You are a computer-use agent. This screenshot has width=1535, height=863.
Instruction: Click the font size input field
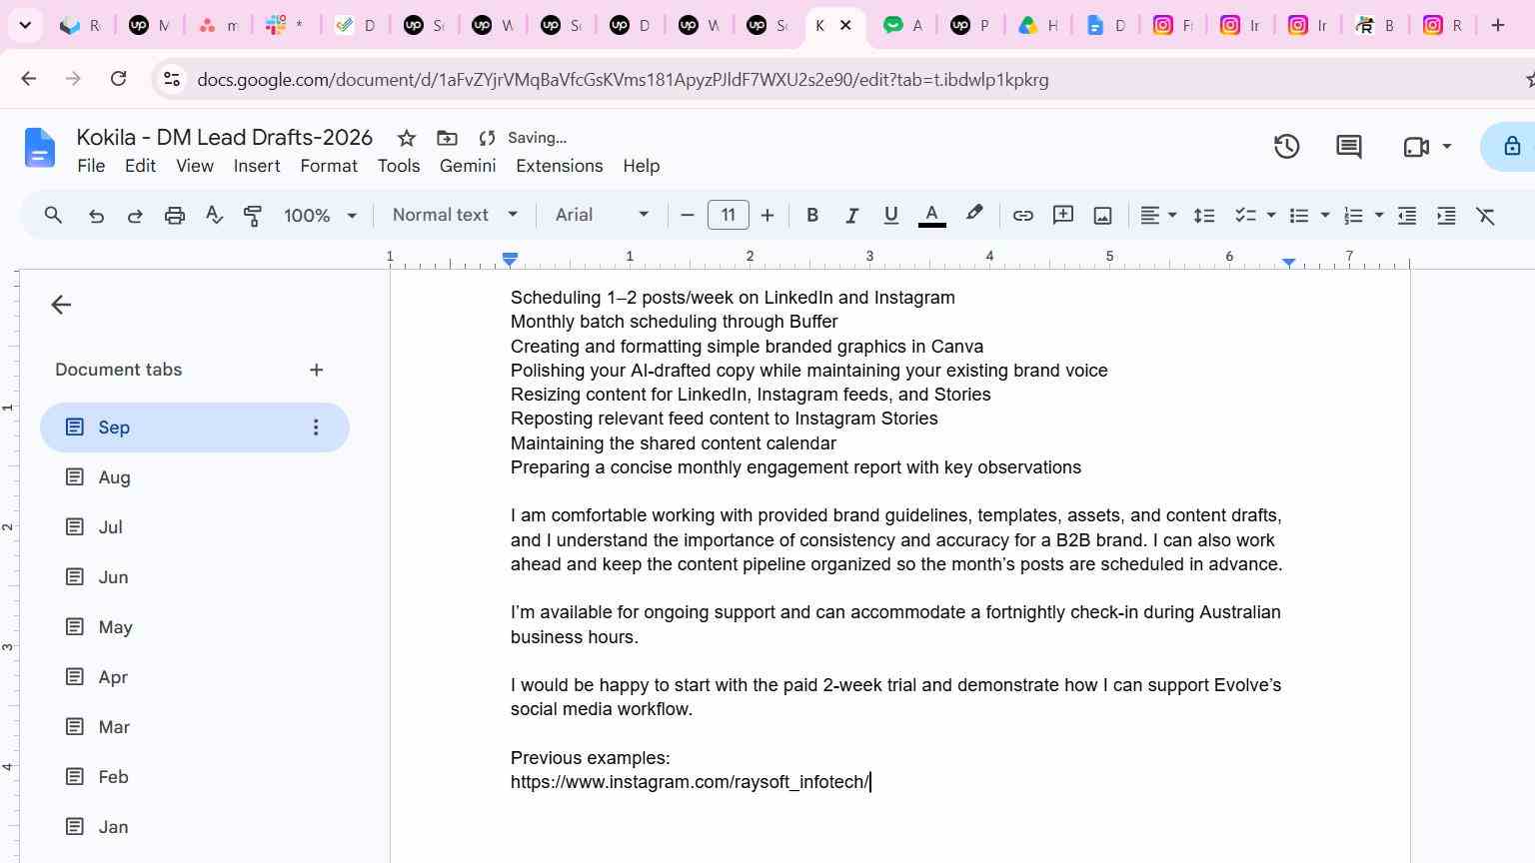(728, 215)
